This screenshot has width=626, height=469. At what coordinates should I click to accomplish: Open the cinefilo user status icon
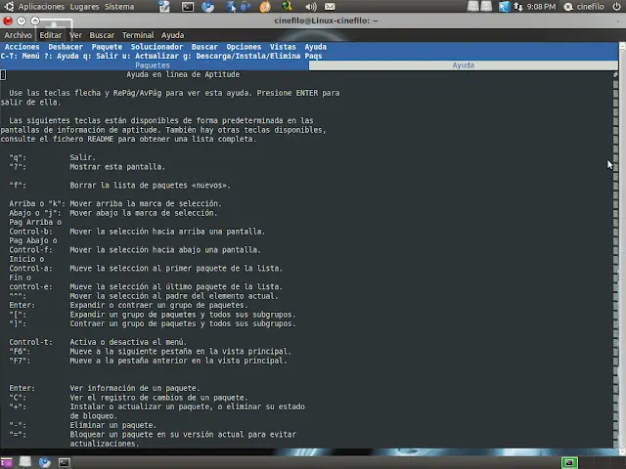[x=568, y=7]
